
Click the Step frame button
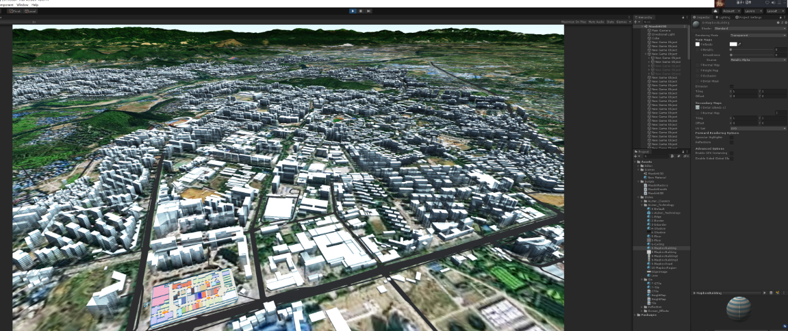click(x=370, y=11)
